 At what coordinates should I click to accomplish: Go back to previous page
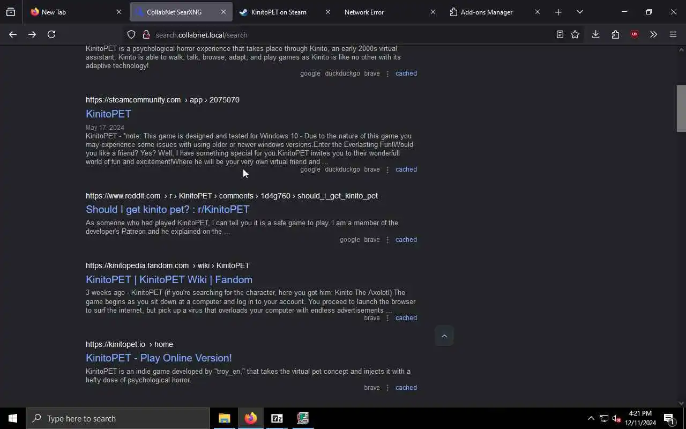[x=13, y=34]
